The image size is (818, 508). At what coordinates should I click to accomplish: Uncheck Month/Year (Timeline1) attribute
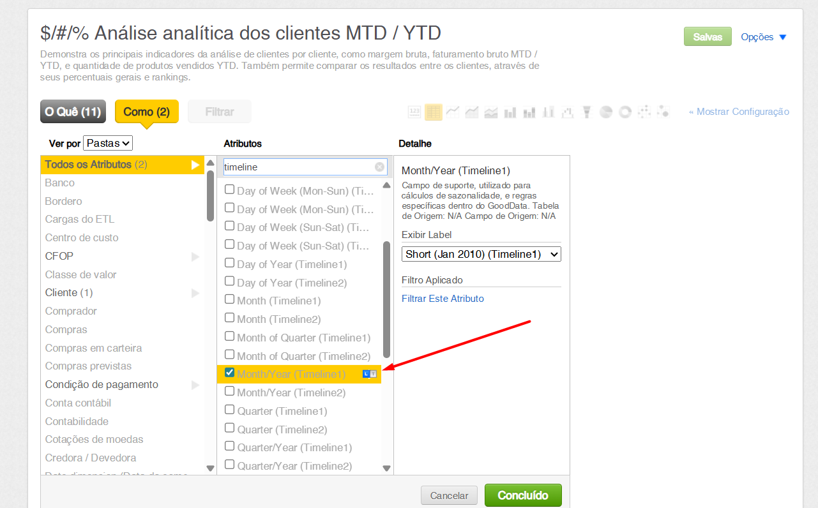coord(230,373)
